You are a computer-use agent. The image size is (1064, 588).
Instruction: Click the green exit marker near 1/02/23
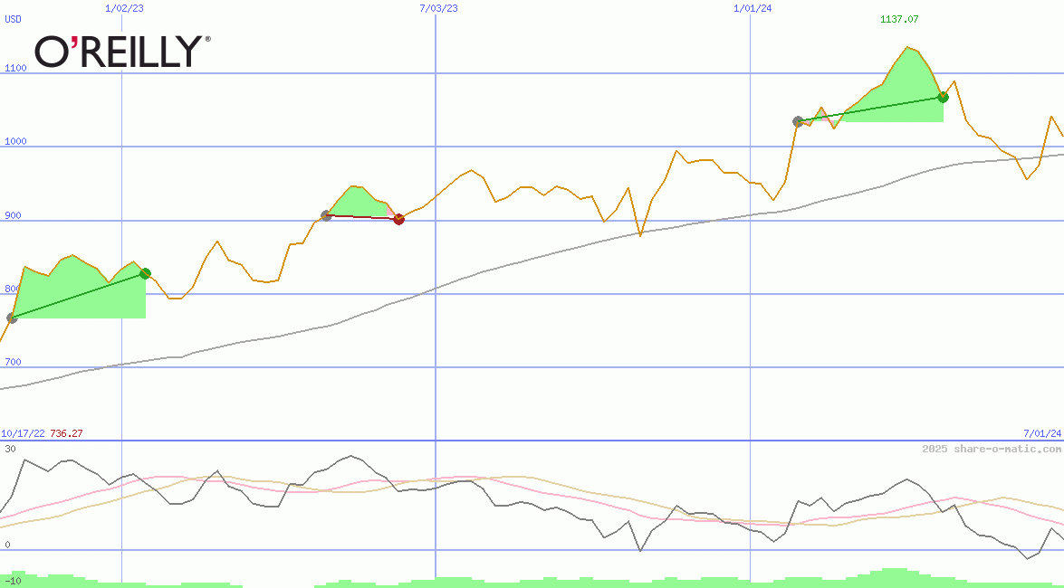tap(145, 273)
